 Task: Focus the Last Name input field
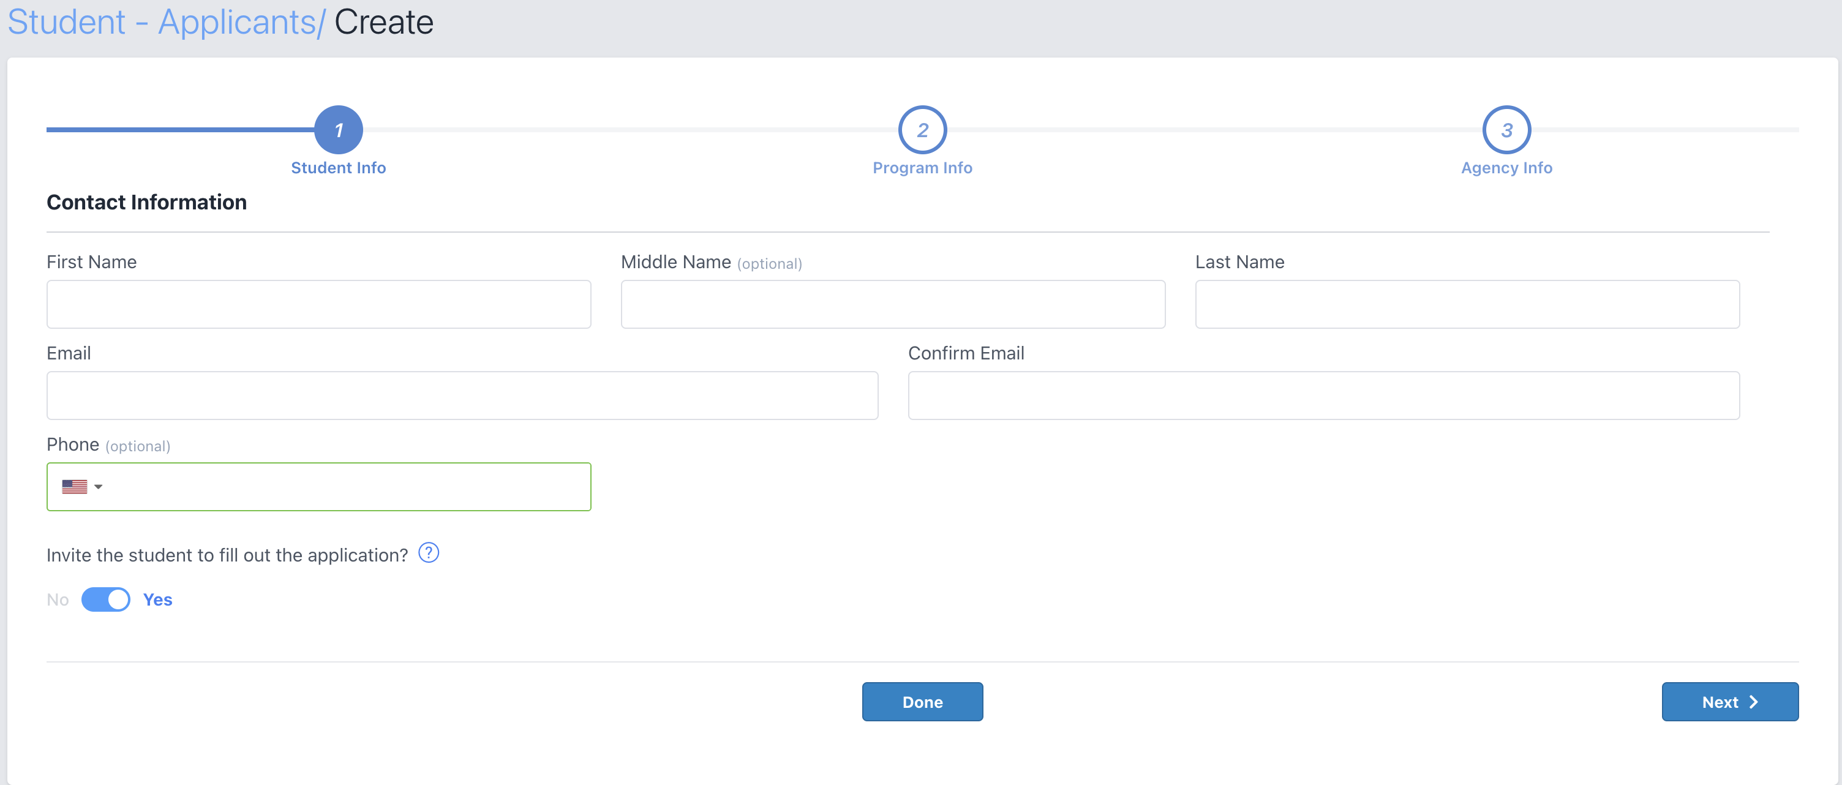(1467, 304)
